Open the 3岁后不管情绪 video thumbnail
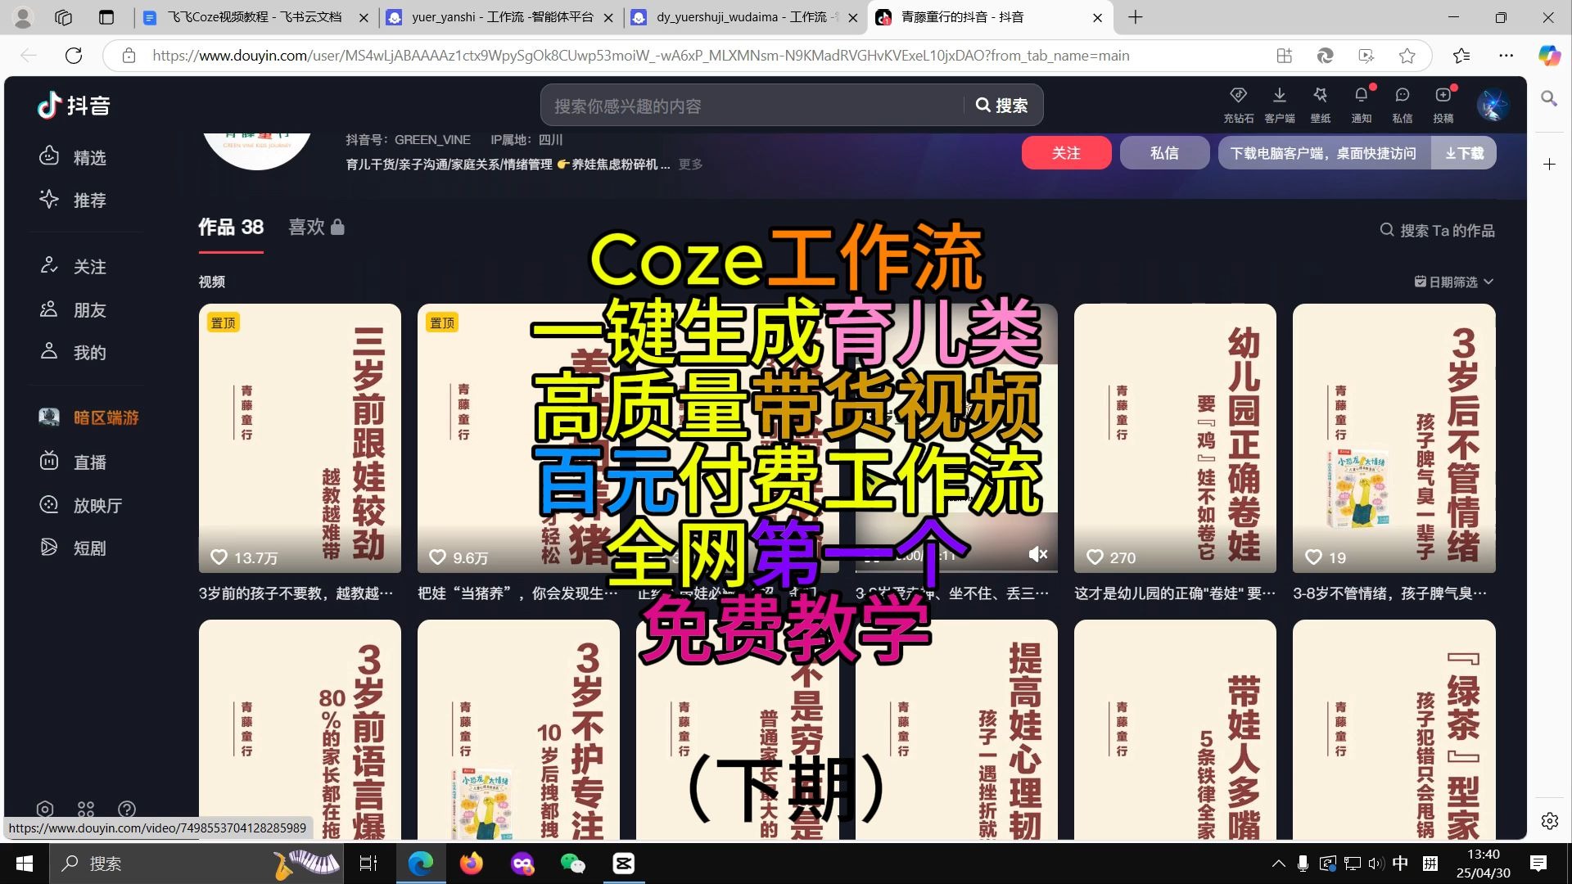 point(1394,438)
